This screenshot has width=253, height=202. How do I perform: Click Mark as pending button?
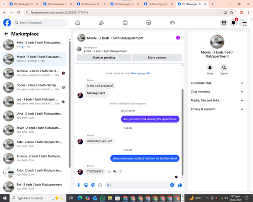104,58
